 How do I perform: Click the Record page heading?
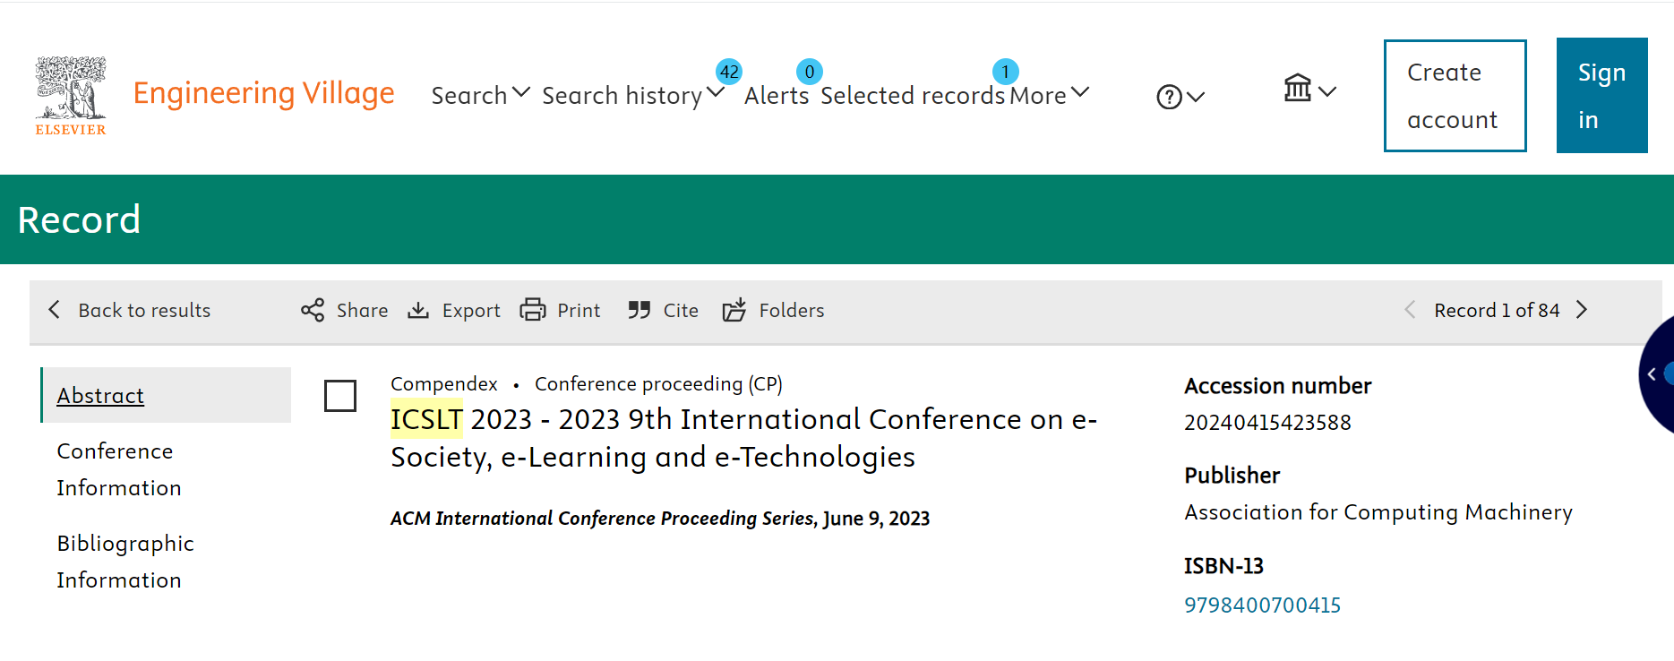coord(79,219)
